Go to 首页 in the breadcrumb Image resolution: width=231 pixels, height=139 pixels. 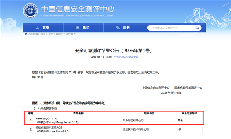(x=43, y=34)
